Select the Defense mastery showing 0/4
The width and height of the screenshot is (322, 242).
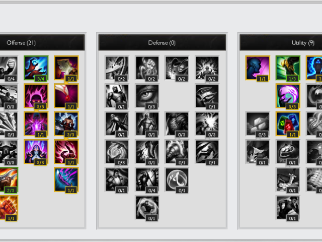coord(147,179)
